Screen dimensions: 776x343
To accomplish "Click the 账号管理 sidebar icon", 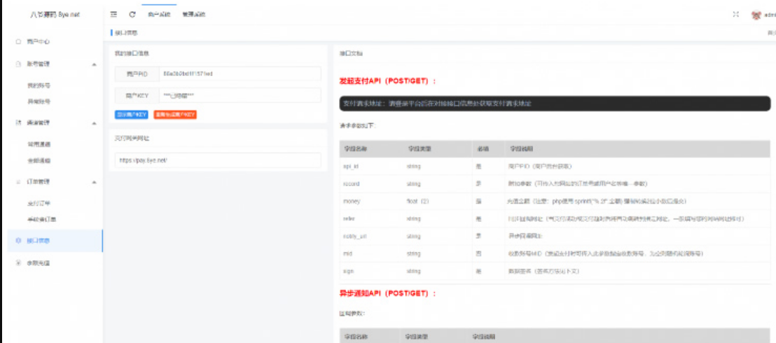I will click(x=19, y=64).
